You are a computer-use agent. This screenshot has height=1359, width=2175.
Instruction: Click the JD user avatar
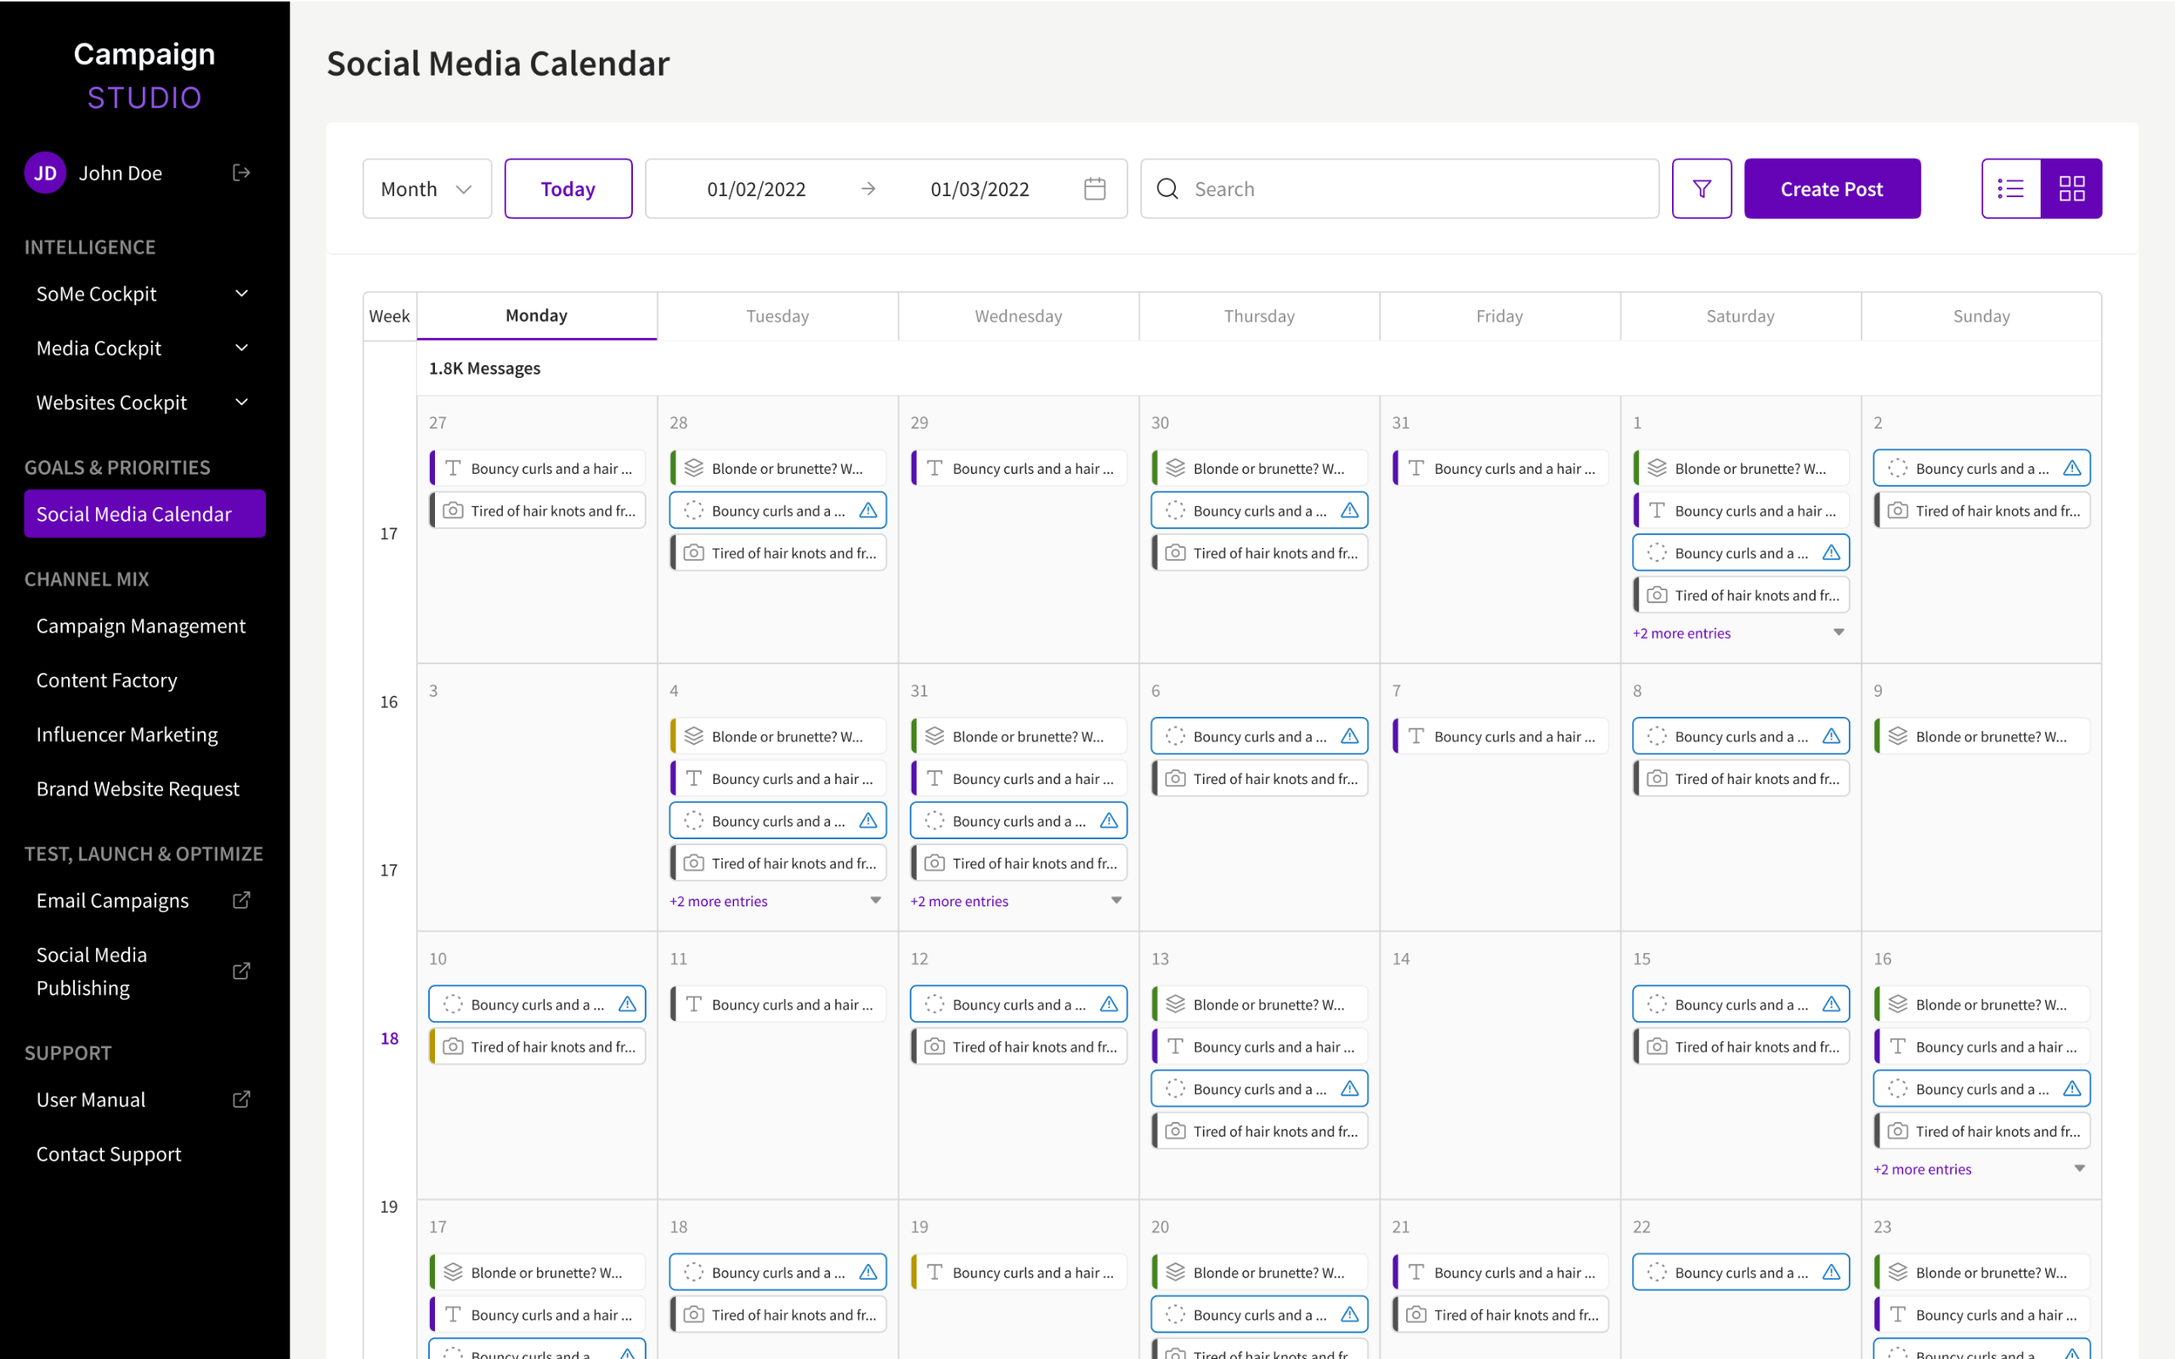pyautogui.click(x=45, y=172)
